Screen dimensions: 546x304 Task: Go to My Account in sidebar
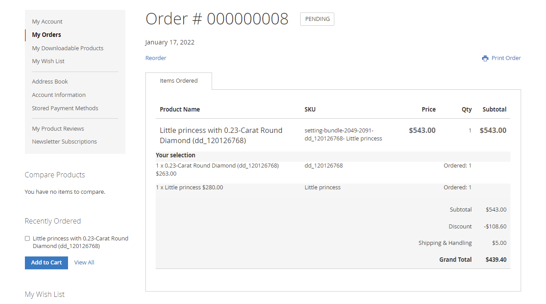tap(47, 21)
